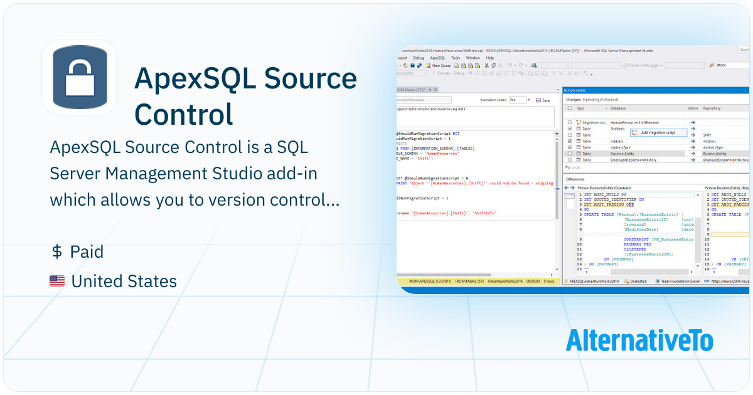Image resolution: width=753 pixels, height=395 pixels.
Task: Check the EmployeeDepartmentHistory row checkbox
Action: [570, 160]
